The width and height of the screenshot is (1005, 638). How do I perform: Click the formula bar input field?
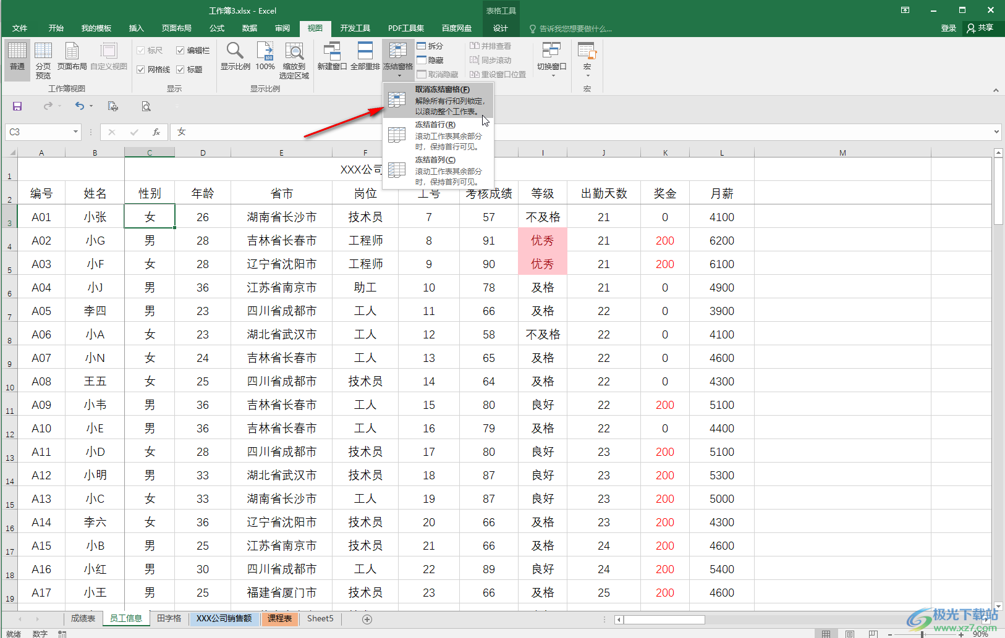tap(581, 132)
